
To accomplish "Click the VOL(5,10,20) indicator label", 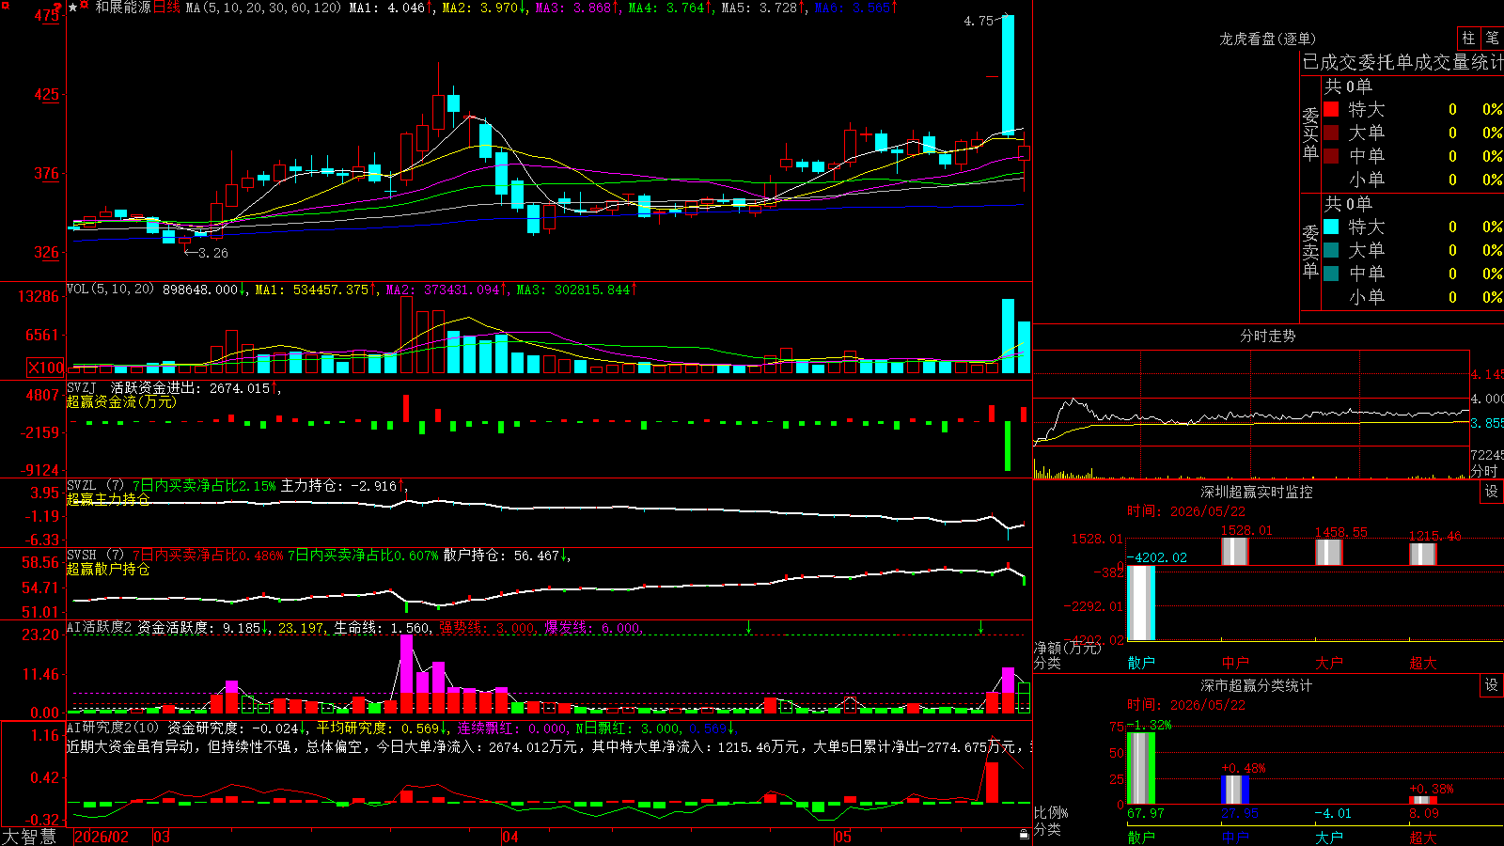I will 110,290.
